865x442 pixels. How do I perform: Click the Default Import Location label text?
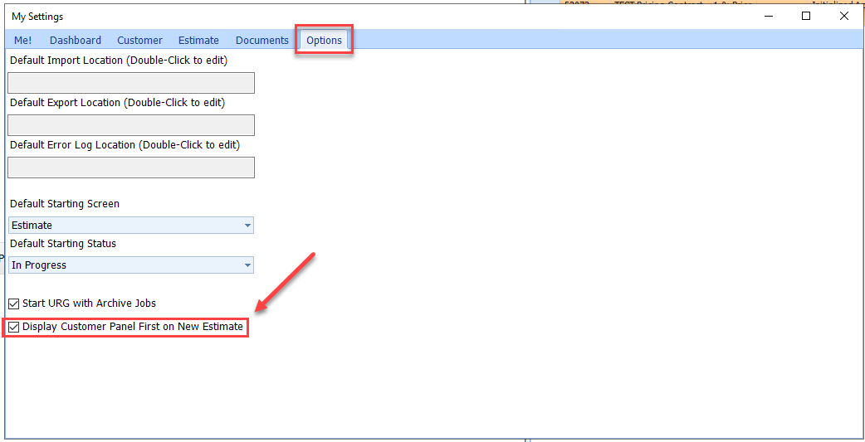coord(119,60)
